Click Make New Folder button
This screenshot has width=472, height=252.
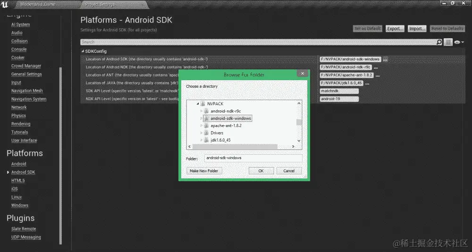(x=204, y=171)
